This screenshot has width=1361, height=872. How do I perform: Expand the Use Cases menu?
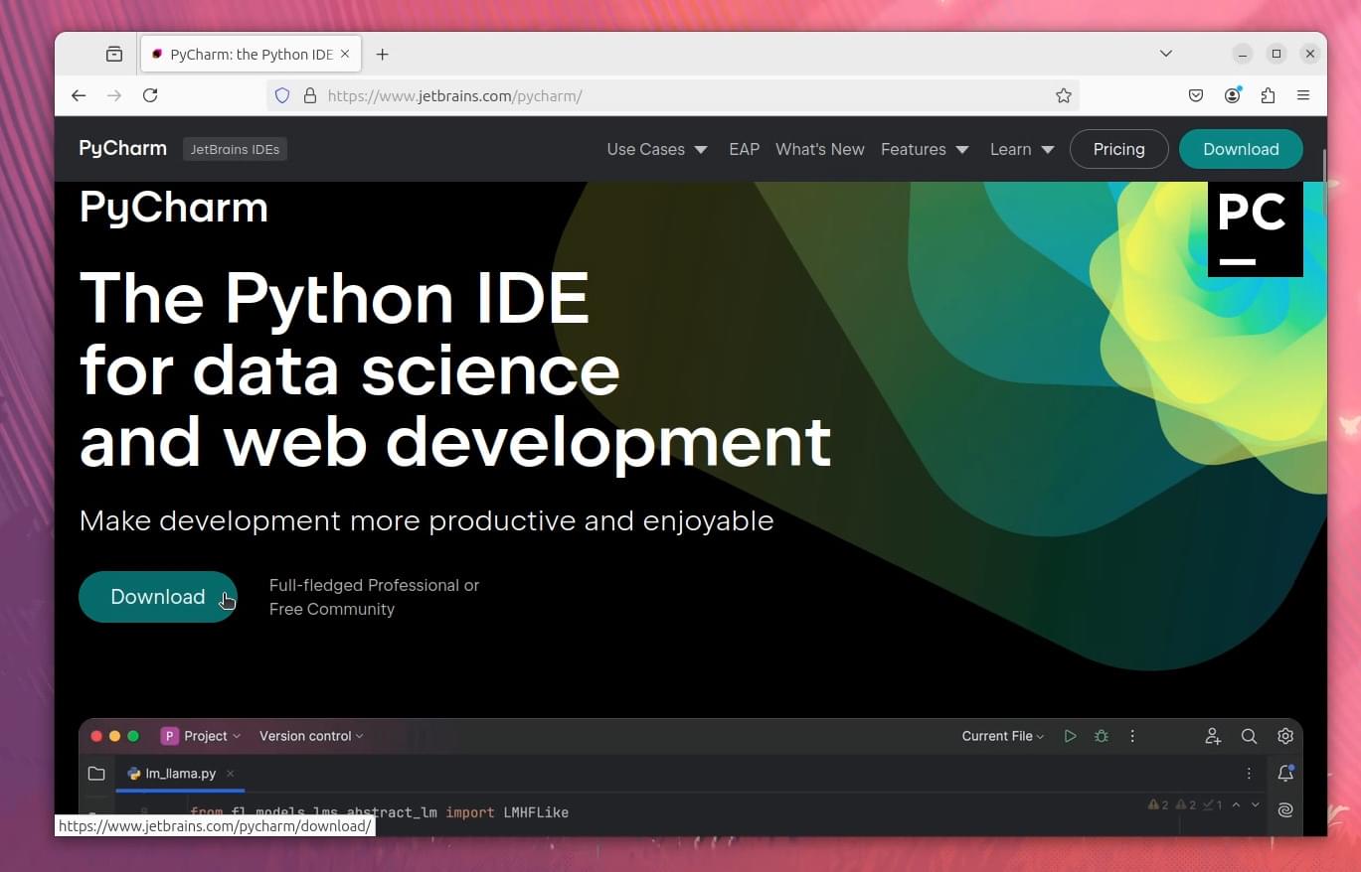657,149
